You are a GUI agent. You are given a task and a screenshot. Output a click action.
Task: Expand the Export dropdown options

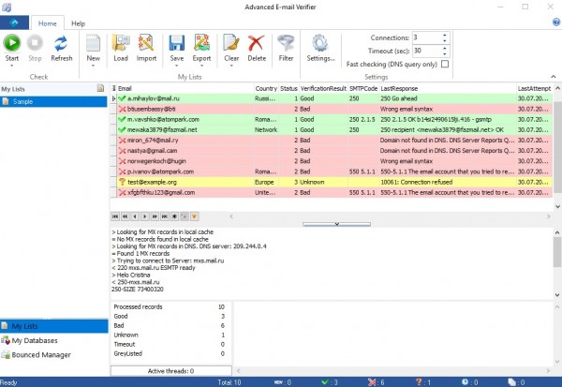click(x=202, y=58)
